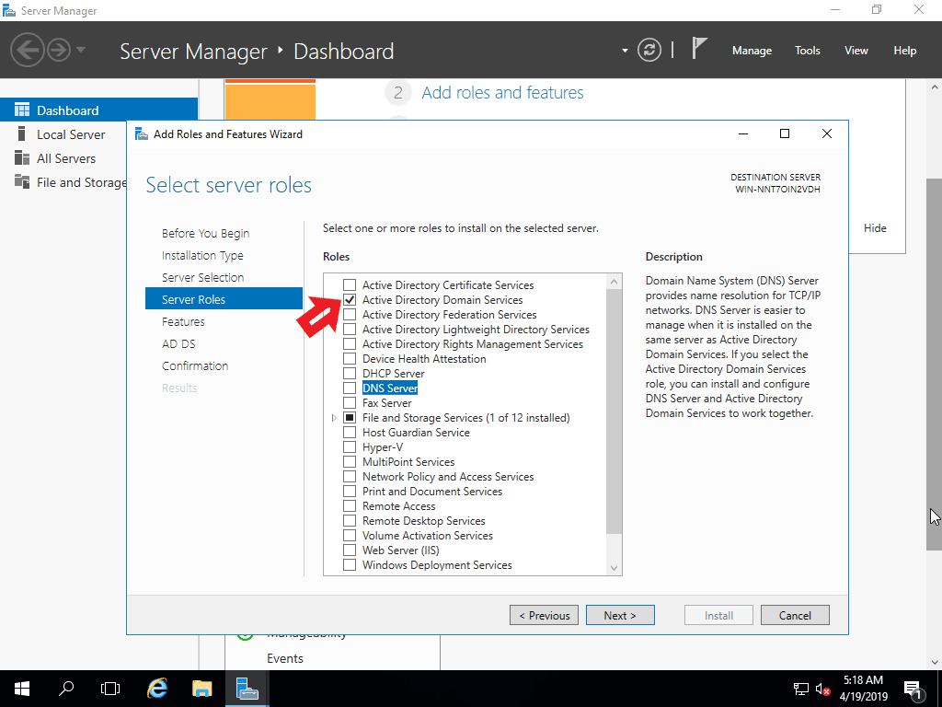
Task: Go to the Confirmation step
Action: pos(195,365)
